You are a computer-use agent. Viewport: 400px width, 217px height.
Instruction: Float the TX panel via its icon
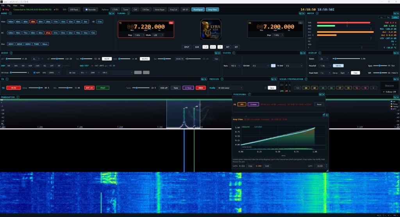click(203, 79)
